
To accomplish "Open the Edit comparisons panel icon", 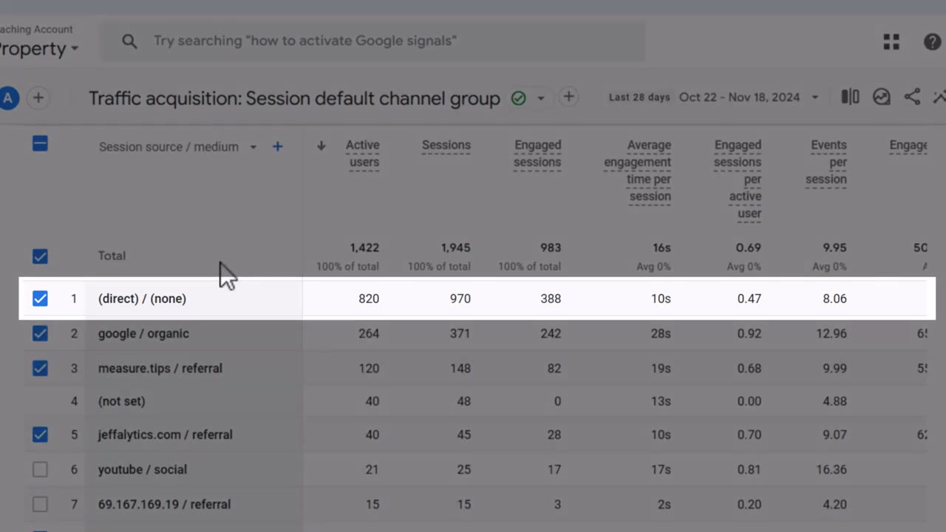I will point(850,97).
